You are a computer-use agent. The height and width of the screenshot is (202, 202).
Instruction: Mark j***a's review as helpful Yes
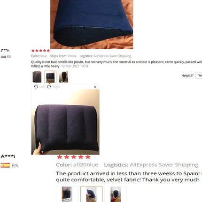pyautogui.click(x=199, y=76)
